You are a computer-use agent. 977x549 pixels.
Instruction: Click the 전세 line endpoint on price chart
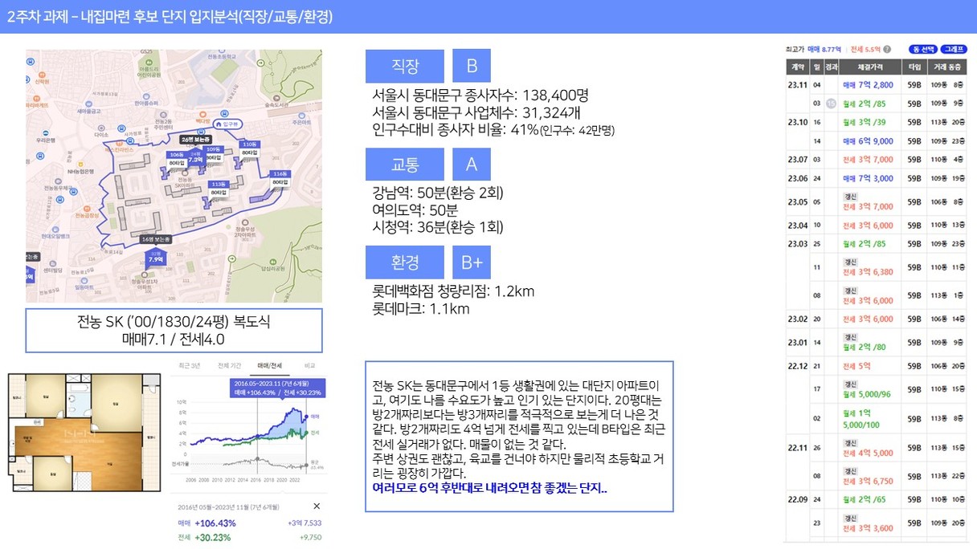point(305,431)
